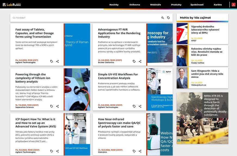Open 'Fast assay of Tablets, Capsules' title
The height and width of the screenshot is (156, 237).
click(x=35, y=33)
